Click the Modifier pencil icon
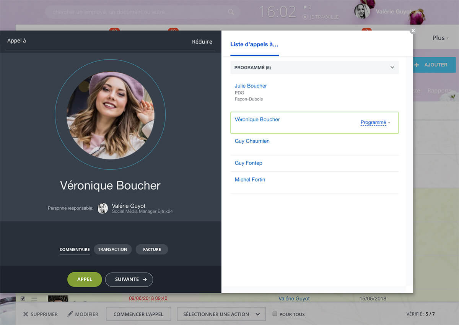This screenshot has height=325, width=459. 70,314
